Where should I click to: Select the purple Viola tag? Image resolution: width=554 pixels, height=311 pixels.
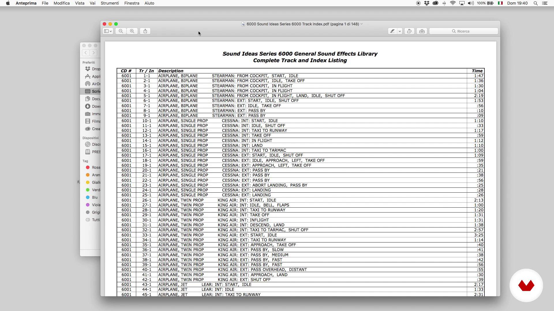[x=90, y=205]
